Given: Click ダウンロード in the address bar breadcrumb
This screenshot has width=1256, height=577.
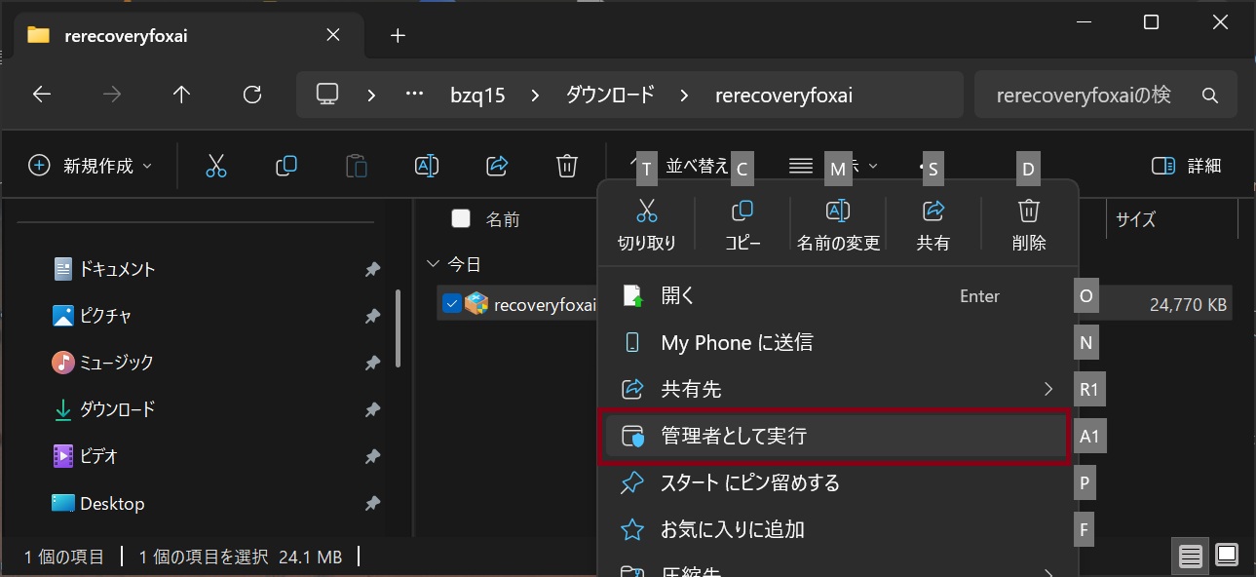Looking at the screenshot, I should click(610, 95).
